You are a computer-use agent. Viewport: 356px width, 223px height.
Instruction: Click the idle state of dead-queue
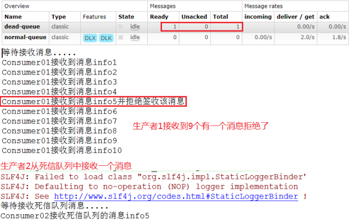135,27
